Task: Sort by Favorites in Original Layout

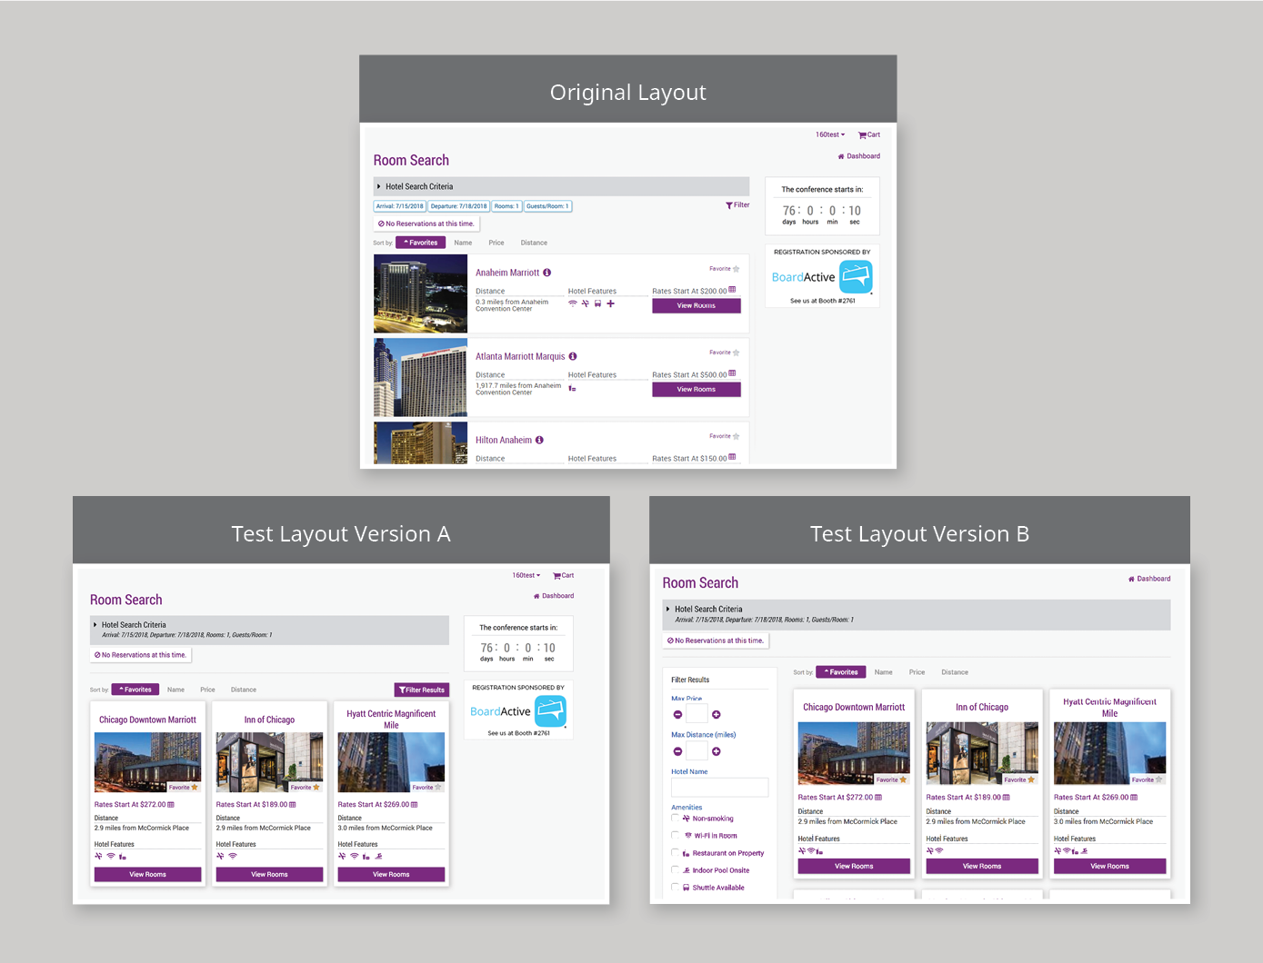Action: tap(421, 243)
